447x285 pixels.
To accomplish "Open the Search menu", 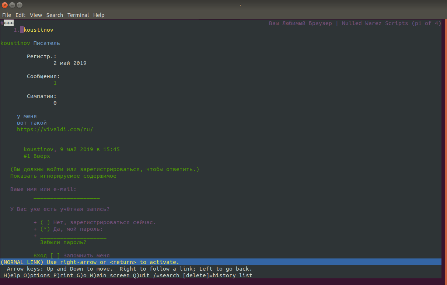I will 55,15.
